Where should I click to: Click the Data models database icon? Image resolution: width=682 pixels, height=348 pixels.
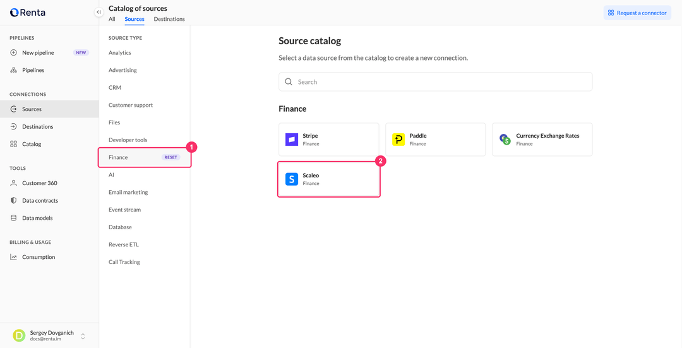(13, 218)
